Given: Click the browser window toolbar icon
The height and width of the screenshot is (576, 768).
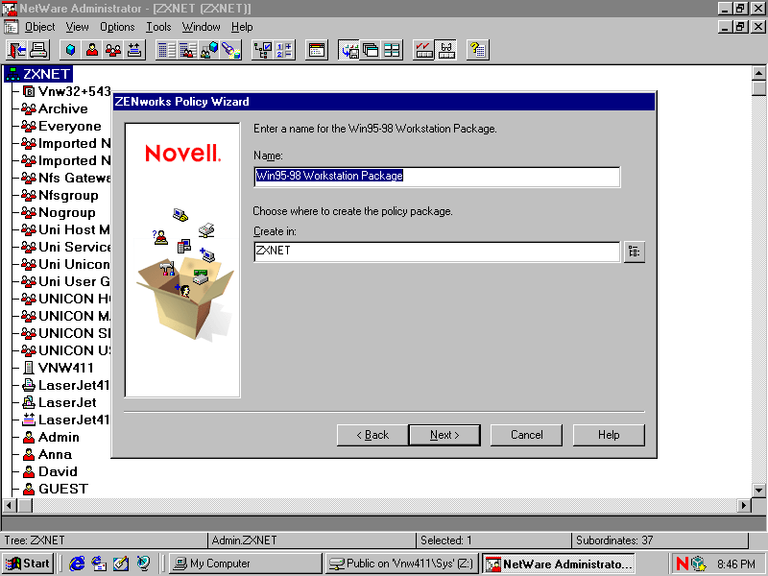Looking at the screenshot, I should pos(317,50).
